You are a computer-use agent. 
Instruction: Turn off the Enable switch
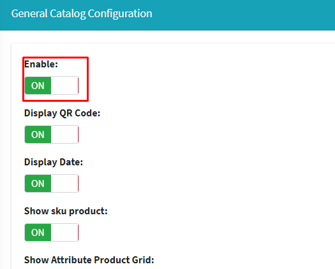point(52,86)
